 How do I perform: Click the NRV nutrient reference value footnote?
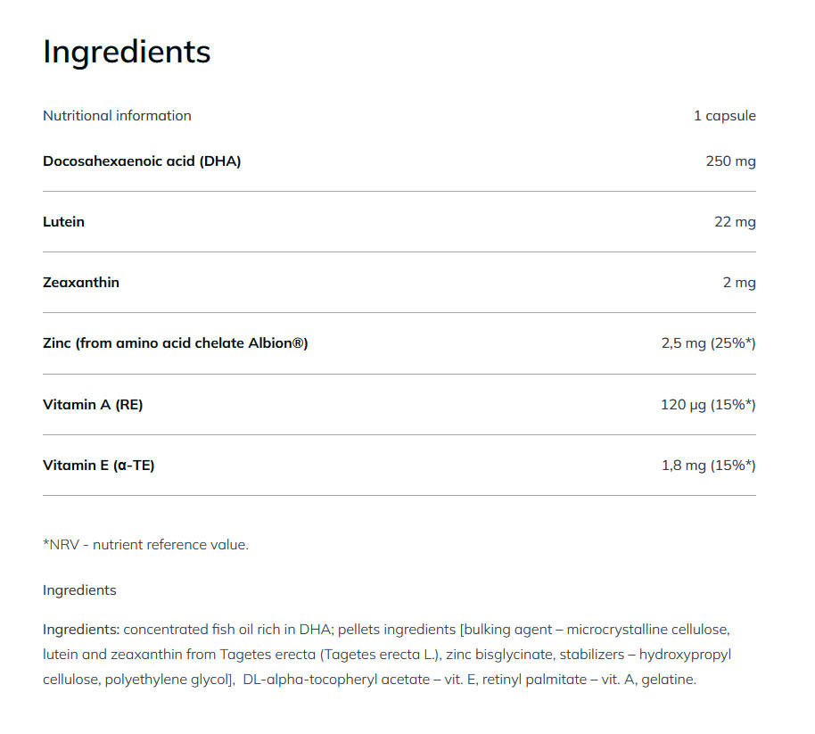145,545
